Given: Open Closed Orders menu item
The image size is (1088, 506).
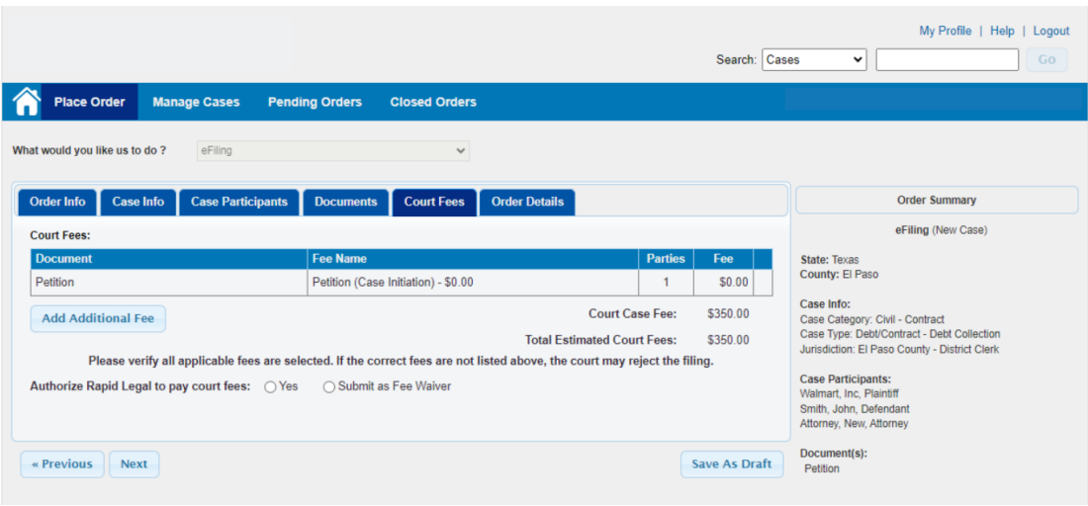Looking at the screenshot, I should (x=433, y=102).
